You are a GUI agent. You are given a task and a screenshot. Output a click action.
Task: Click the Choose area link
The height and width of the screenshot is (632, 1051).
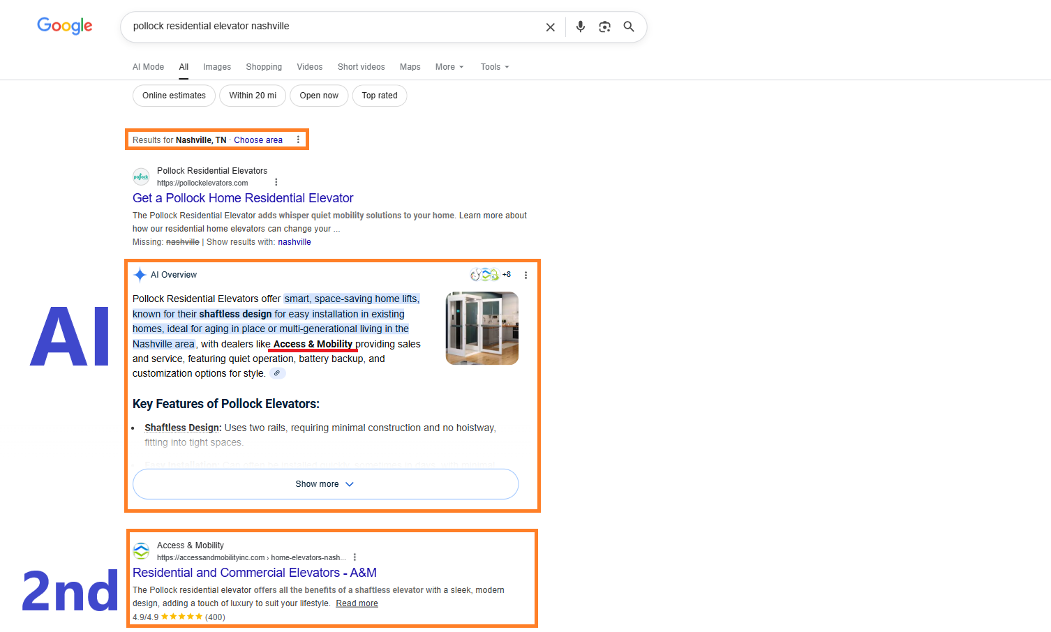click(x=258, y=140)
